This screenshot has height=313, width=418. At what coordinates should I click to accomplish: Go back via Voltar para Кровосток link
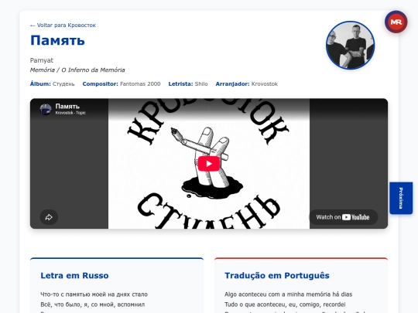click(x=63, y=26)
